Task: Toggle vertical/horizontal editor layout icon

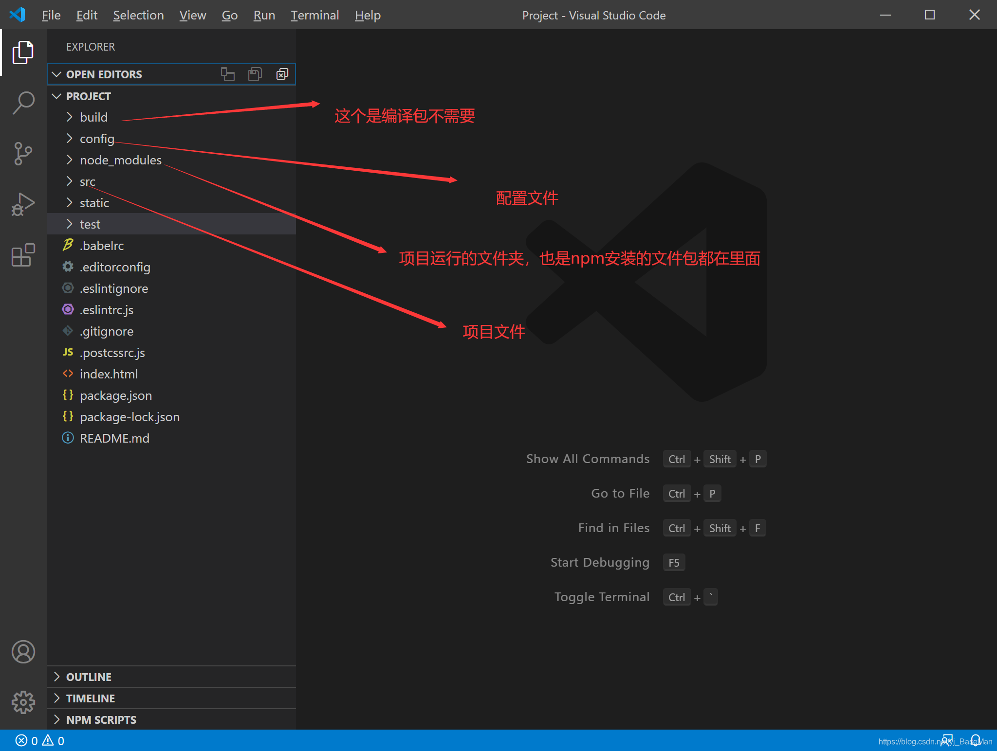Action: click(x=228, y=74)
